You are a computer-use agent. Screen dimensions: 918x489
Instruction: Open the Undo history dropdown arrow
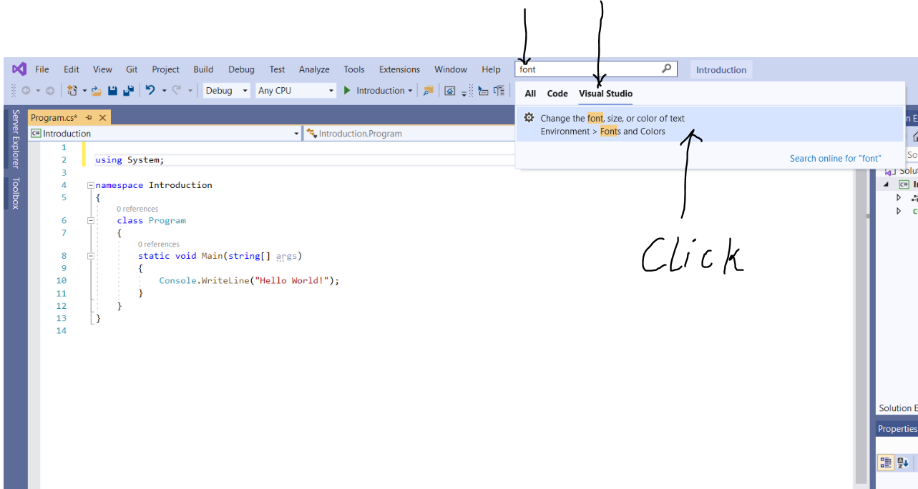tap(163, 91)
